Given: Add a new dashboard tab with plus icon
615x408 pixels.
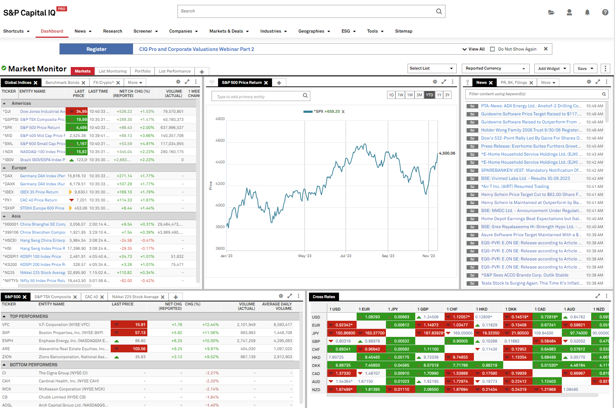Looking at the screenshot, I should click(202, 72).
